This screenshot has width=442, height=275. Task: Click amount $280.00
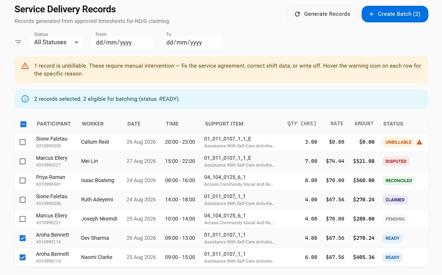pos(364,219)
